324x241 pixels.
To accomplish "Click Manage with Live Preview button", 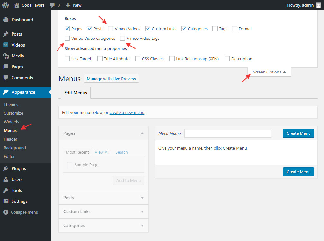I will click(111, 79).
